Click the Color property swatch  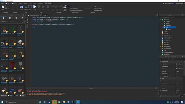pos(177,69)
